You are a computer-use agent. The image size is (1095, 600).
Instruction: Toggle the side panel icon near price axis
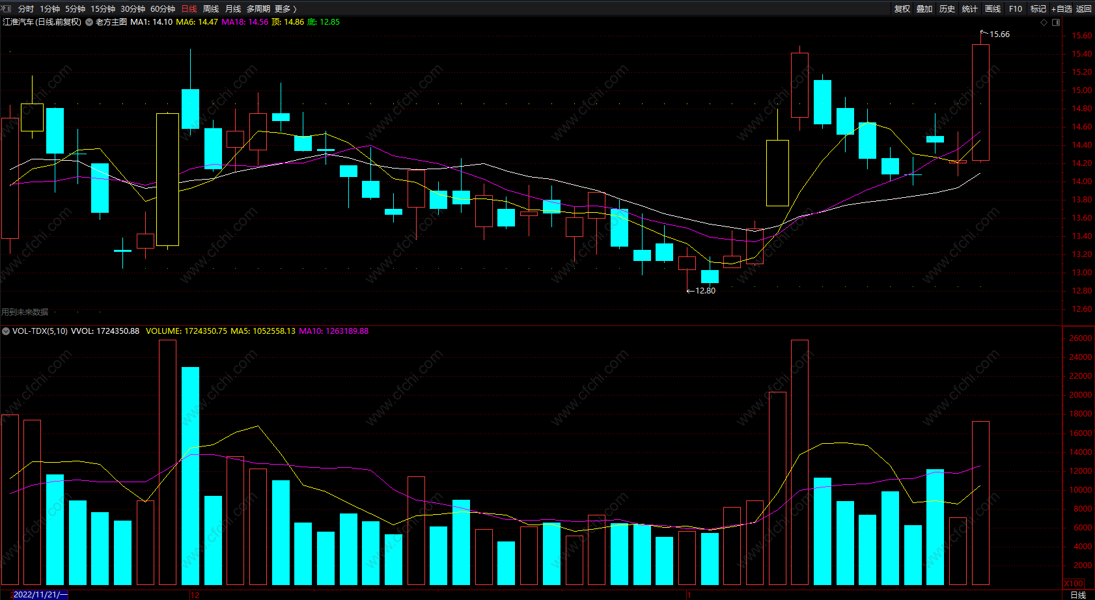point(1056,22)
